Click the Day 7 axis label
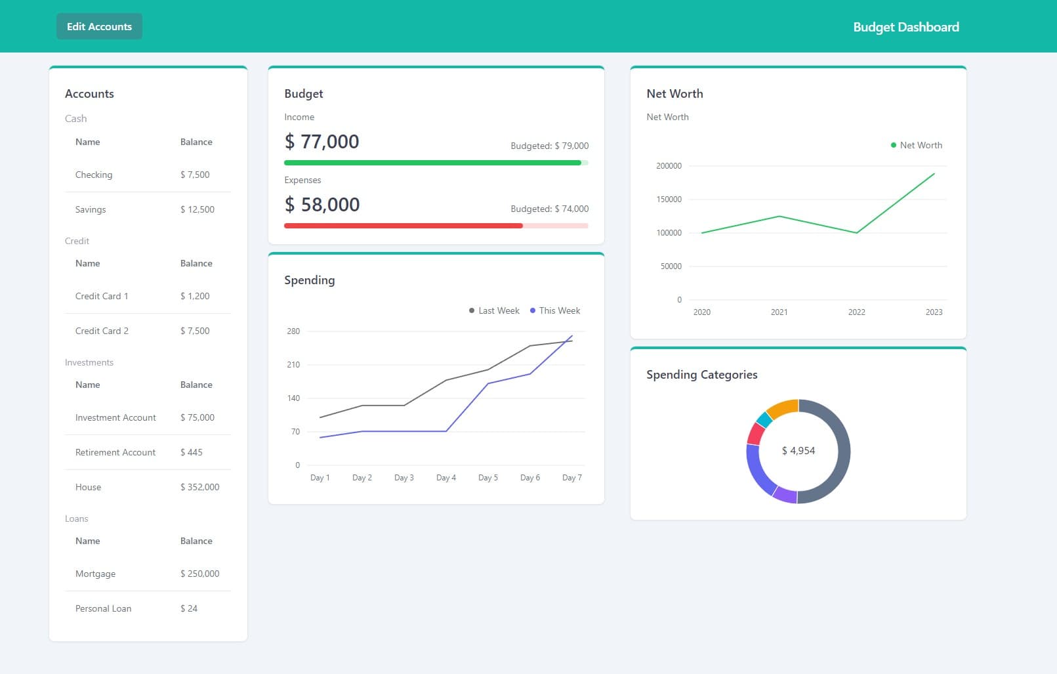The height and width of the screenshot is (674, 1057). pos(572,478)
